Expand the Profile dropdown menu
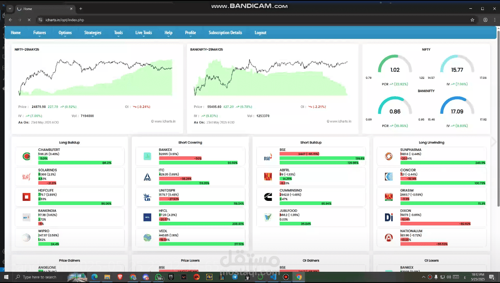500x283 pixels. (x=190, y=33)
